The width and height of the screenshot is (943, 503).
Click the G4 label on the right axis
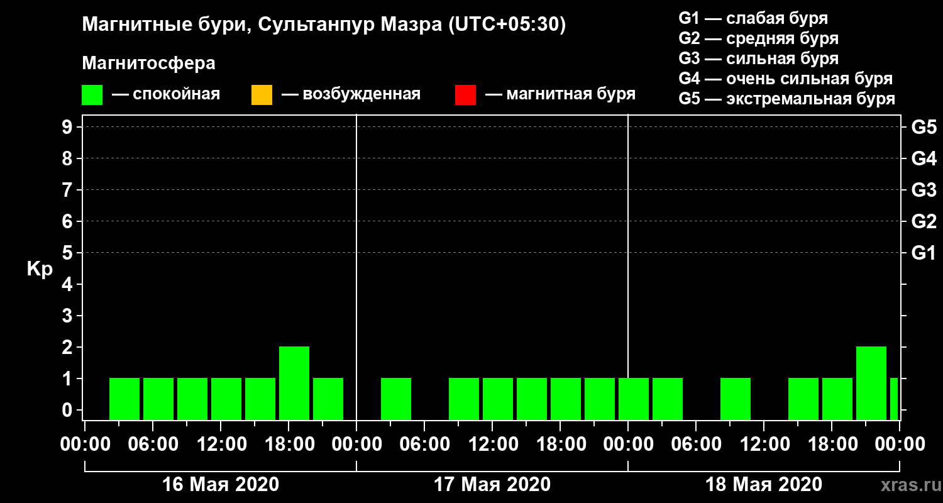click(924, 158)
